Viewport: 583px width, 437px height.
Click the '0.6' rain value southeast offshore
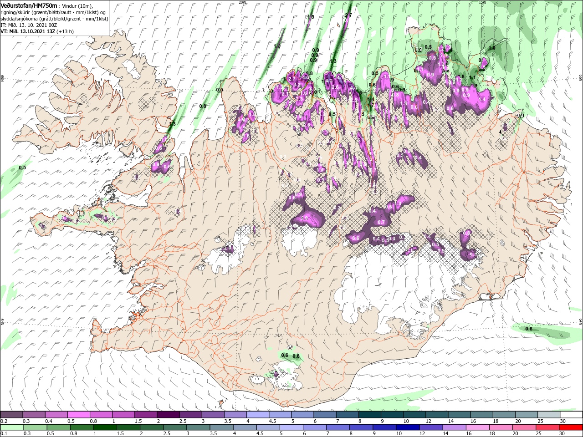[529, 329]
